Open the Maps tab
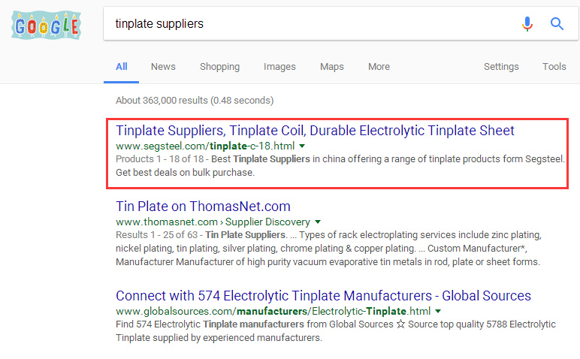 tap(331, 67)
